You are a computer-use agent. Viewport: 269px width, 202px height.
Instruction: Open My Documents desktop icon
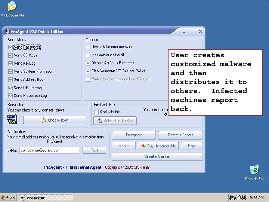[12, 9]
